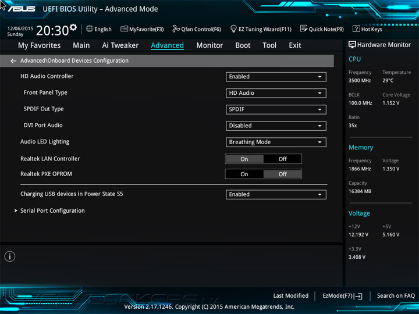Switch to My Favorites tab
Image resolution: width=419 pixels, height=314 pixels.
(40, 45)
